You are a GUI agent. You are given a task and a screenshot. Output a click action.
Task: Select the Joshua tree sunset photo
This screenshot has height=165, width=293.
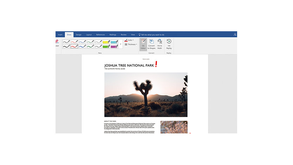click(x=146, y=95)
